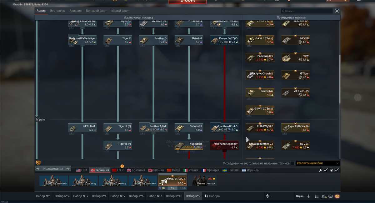
Task: Switch to the Вертолеты tab
Action: click(x=58, y=11)
